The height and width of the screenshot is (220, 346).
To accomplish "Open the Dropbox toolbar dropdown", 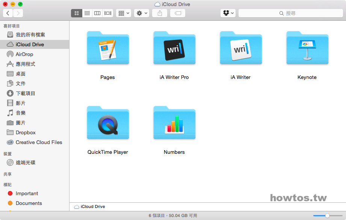I will [228, 13].
